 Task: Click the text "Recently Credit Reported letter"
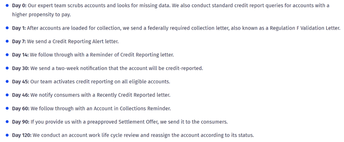tap(133, 95)
